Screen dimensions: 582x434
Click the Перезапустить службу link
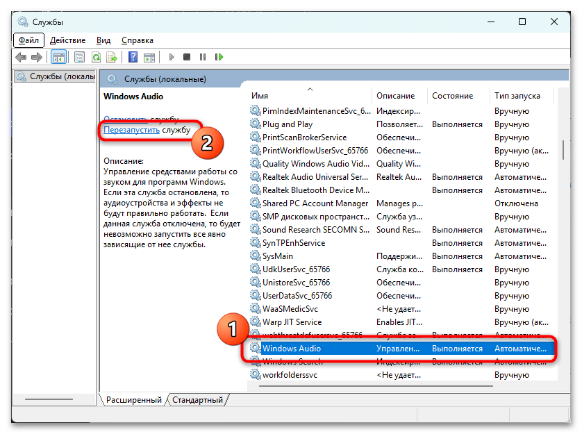147,130
